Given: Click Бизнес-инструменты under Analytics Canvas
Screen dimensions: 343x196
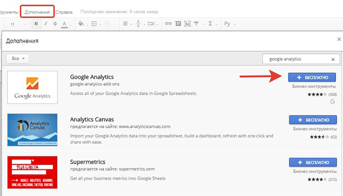Looking at the screenshot, I should 315,129.
